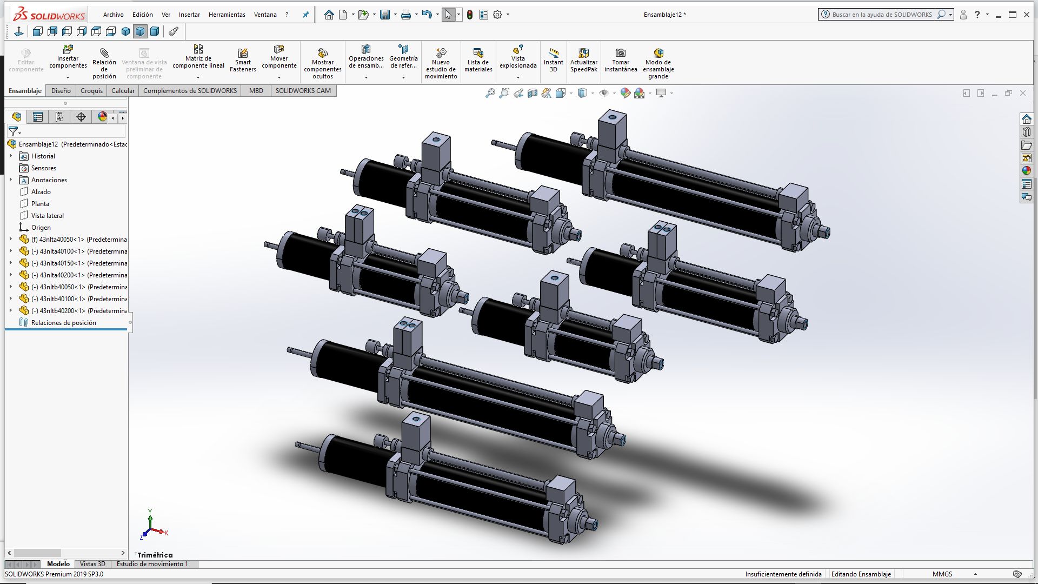Open the Relación de posición mate tool

104,63
